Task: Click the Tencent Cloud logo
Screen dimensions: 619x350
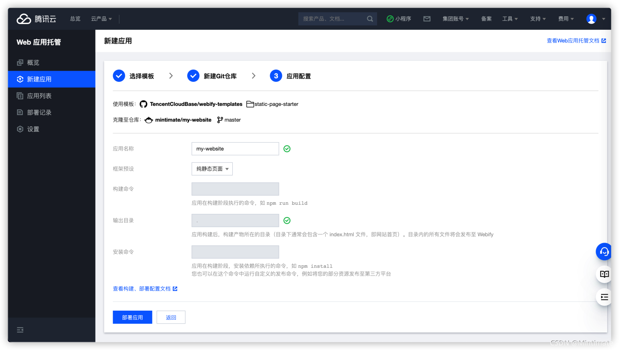Action: tap(36, 19)
